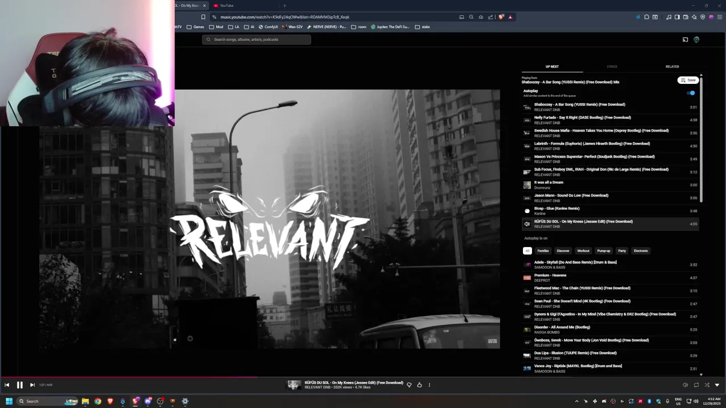Open the player bar three-dot menu
The width and height of the screenshot is (726, 408).
[x=429, y=385]
